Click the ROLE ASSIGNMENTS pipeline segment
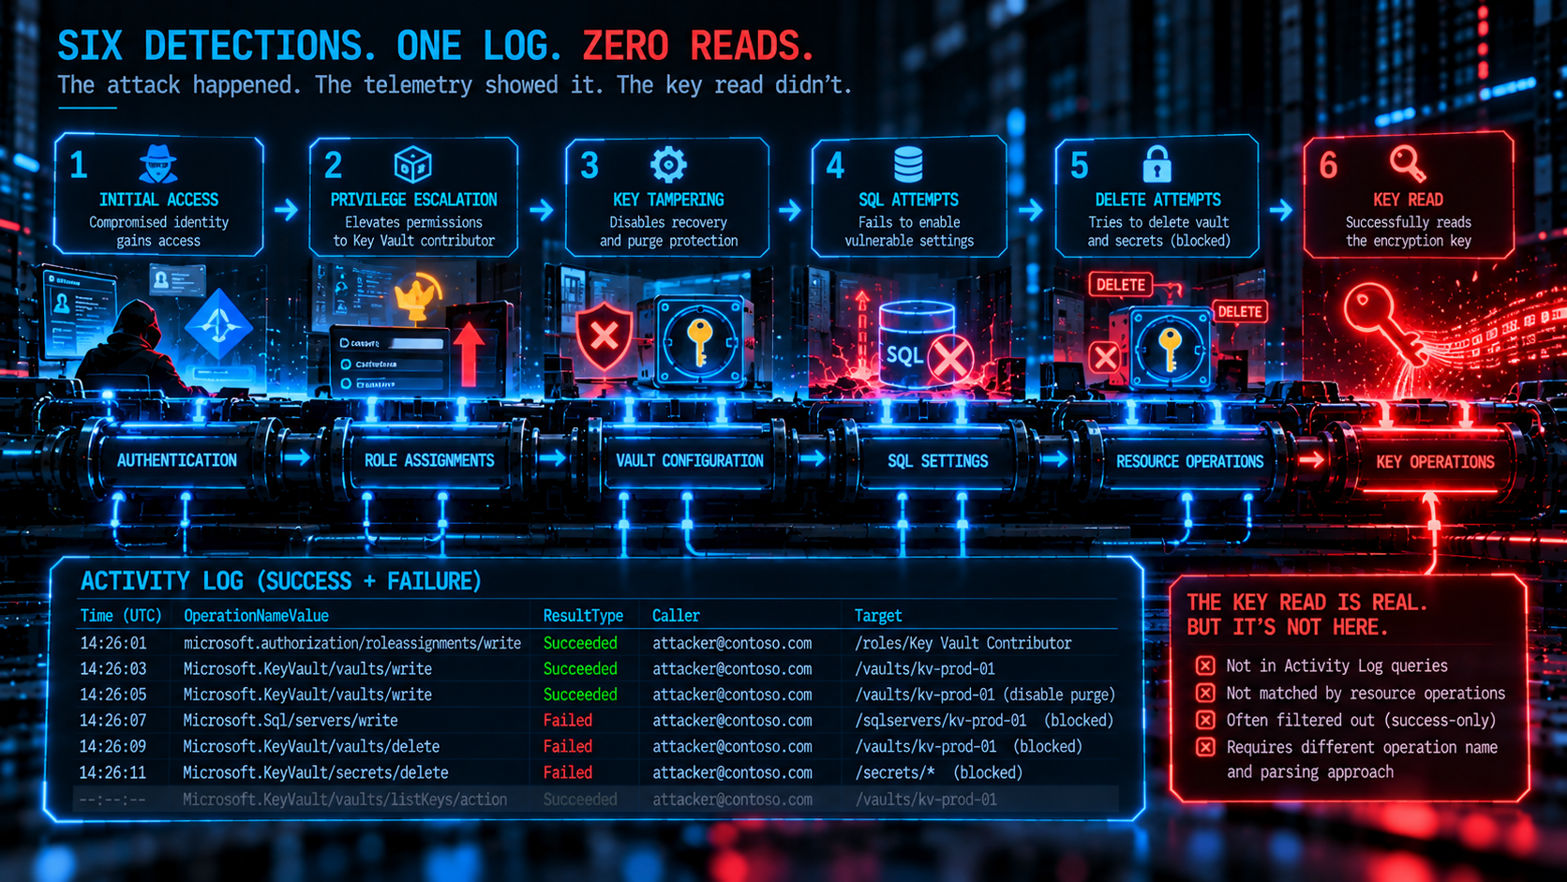 tap(429, 460)
